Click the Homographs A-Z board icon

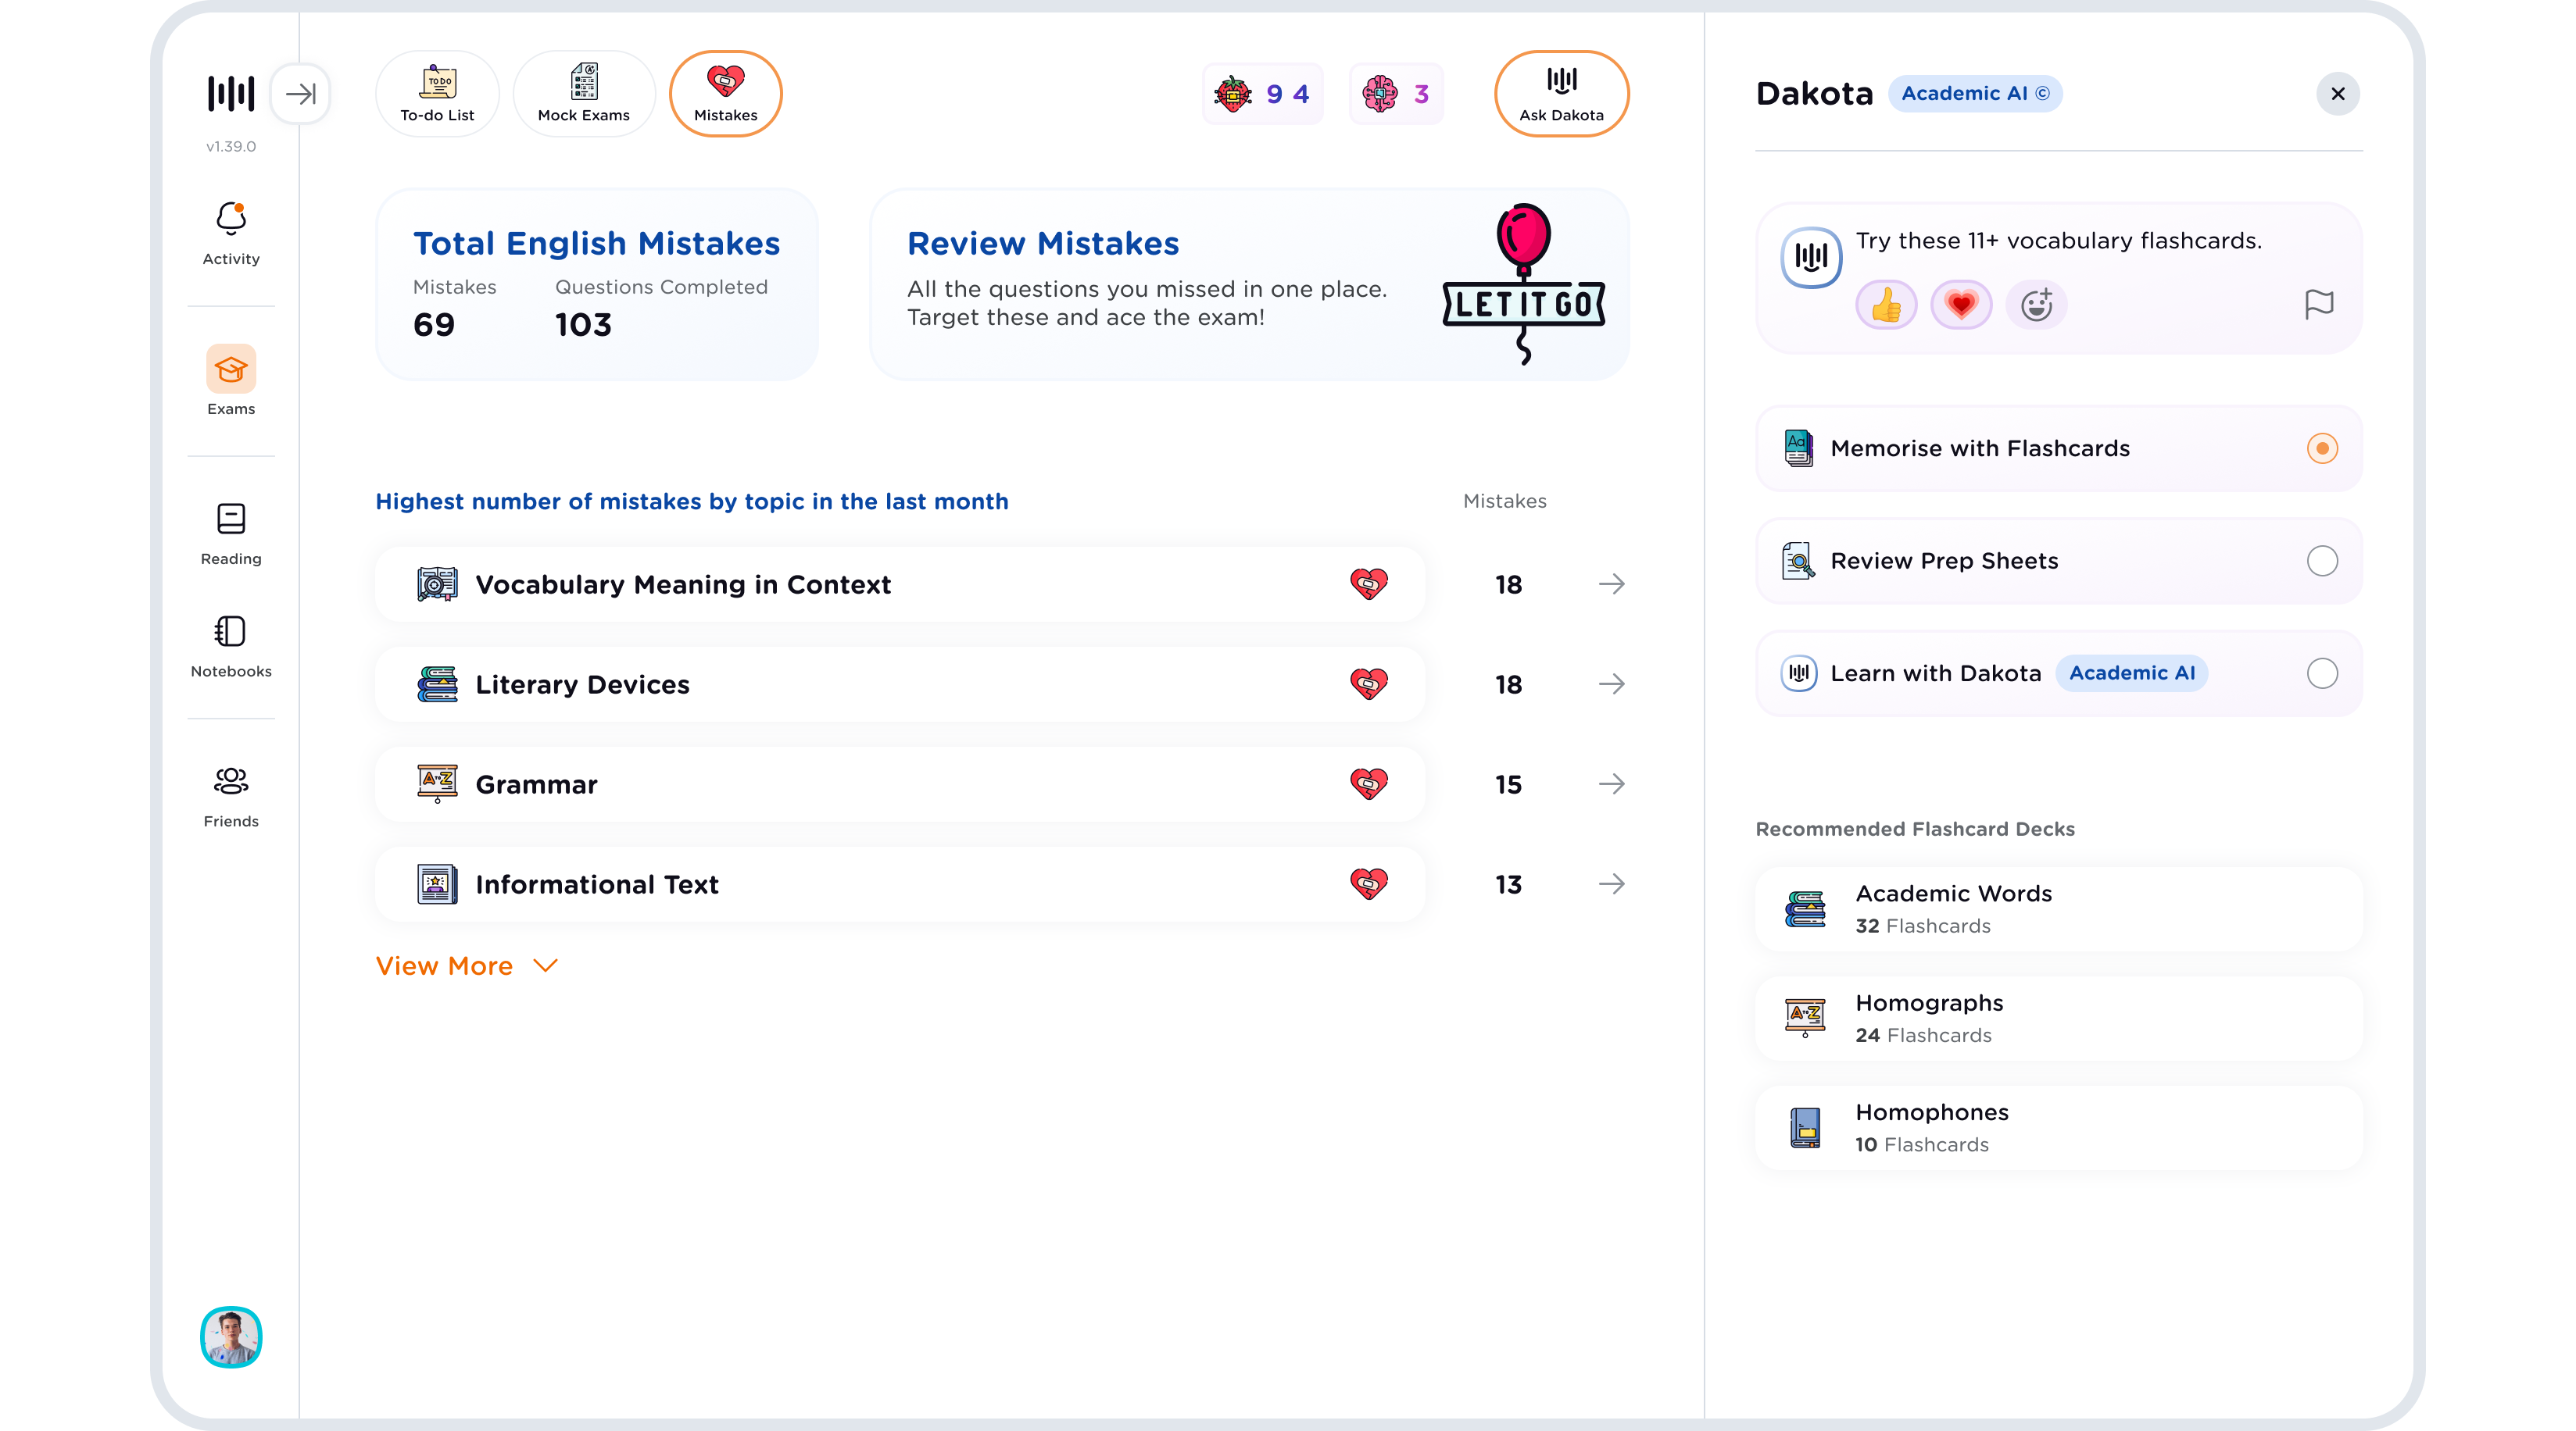[x=1805, y=1019]
